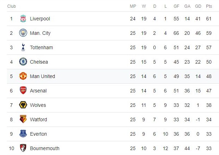
Task: Click the MP column header
Action: (133, 6)
